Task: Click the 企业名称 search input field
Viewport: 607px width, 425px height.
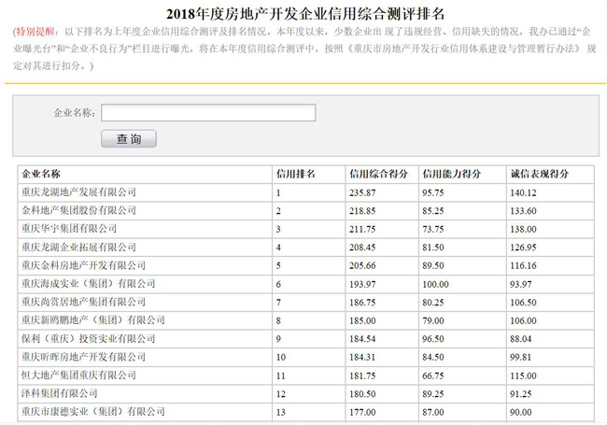Action: (x=208, y=113)
